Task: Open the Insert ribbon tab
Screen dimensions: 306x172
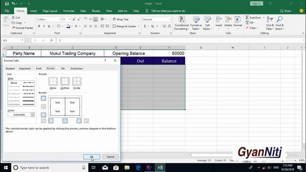Action: (x=33, y=11)
